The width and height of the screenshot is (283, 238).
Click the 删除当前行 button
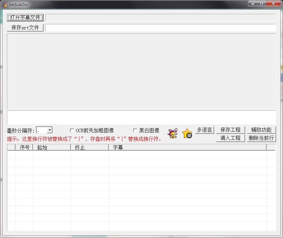(262, 138)
